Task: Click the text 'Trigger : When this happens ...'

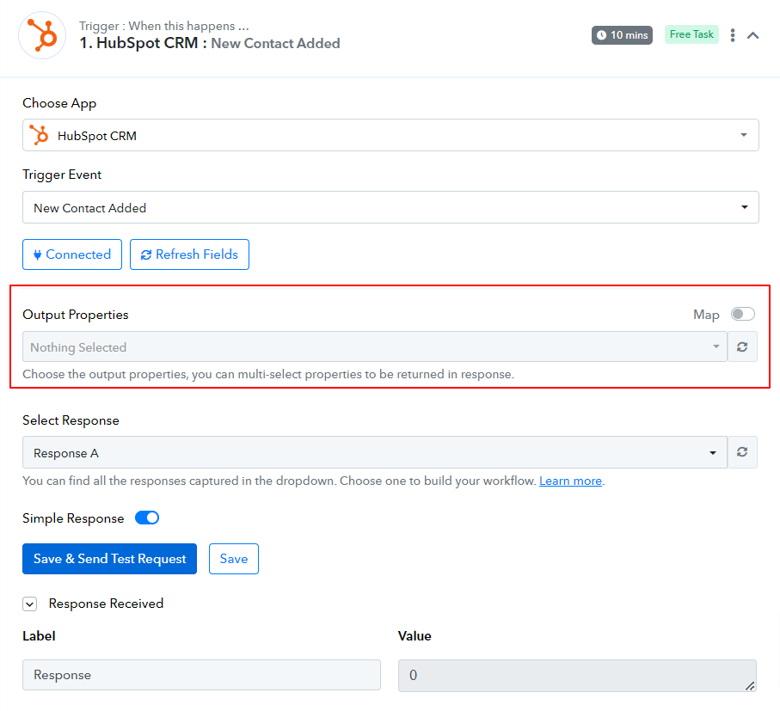Action: click(x=163, y=26)
